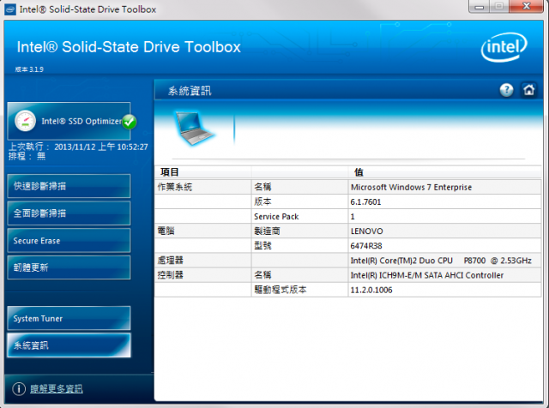Image resolution: width=549 pixels, height=408 pixels.
Task: Click the version 3.1.9 label
Action: coord(29,69)
